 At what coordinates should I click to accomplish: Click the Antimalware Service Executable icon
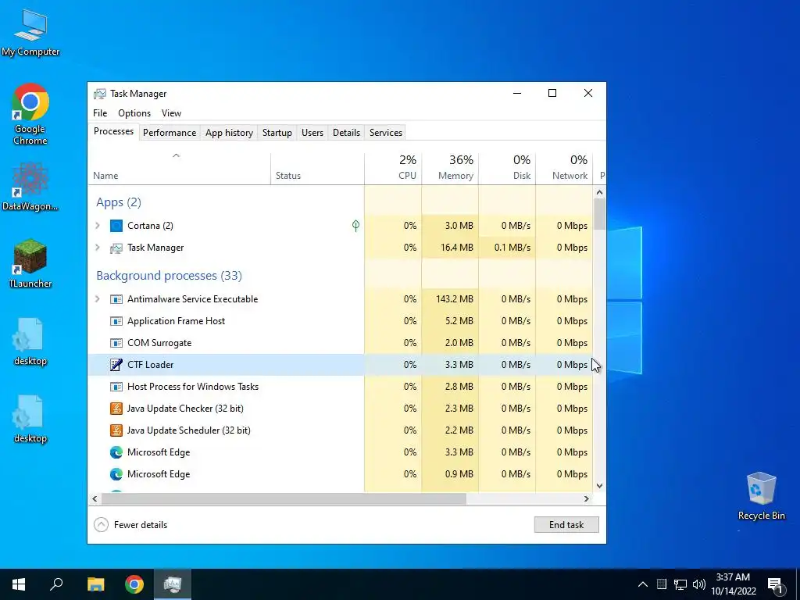pyautogui.click(x=116, y=299)
